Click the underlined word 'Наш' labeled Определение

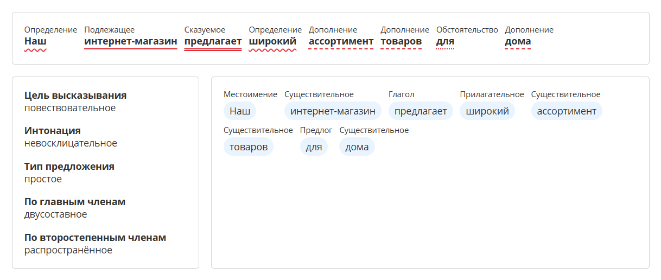click(x=35, y=41)
